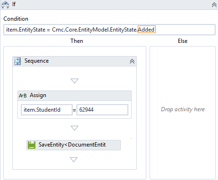The image size is (218, 180).
Task: Click the If activity icon
Action: coord(5,5)
